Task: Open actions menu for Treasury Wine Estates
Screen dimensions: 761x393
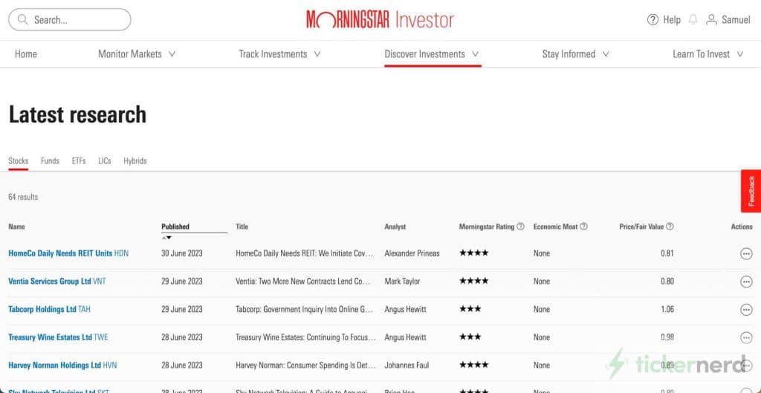Action: [x=746, y=337]
